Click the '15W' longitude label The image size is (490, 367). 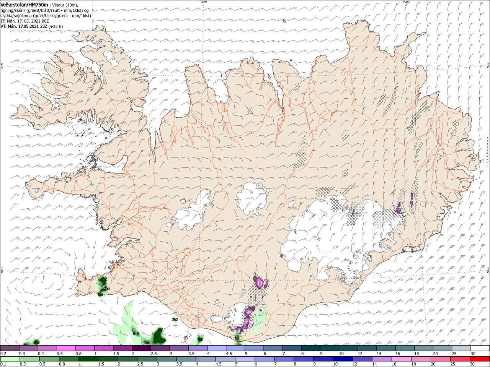click(405, 2)
